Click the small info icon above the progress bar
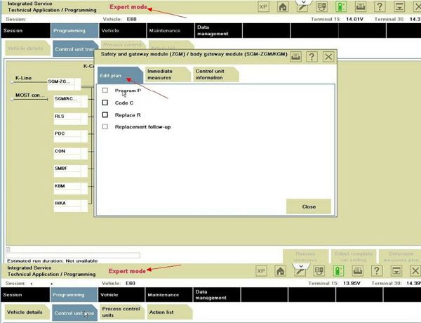 click(x=8, y=249)
